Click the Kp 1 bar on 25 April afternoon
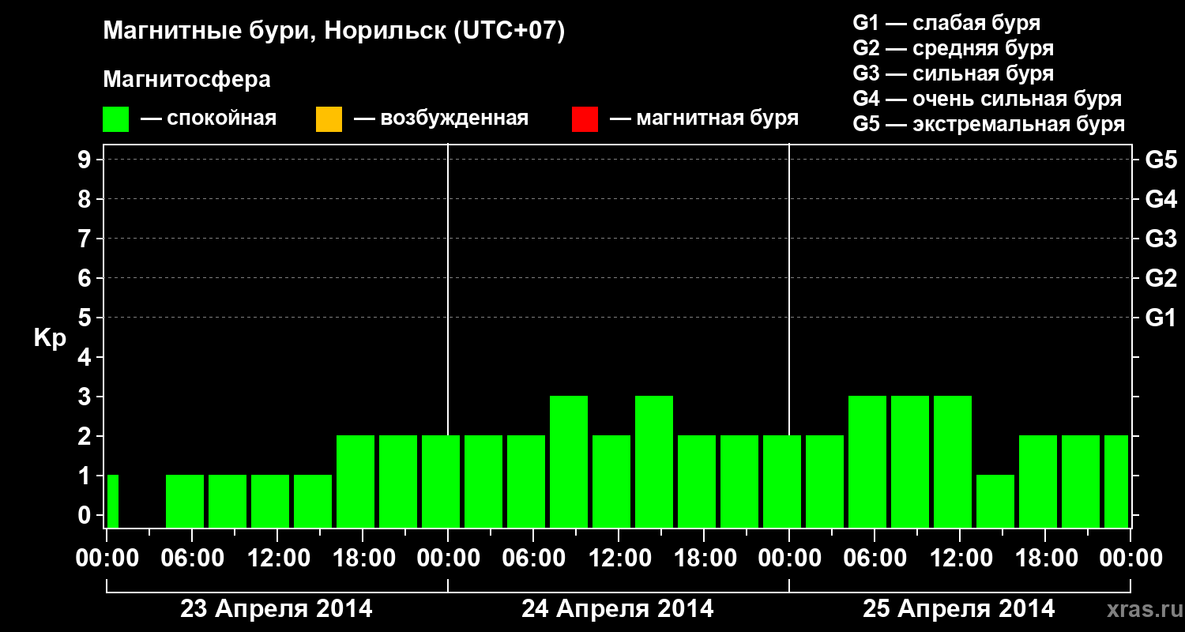The height and width of the screenshot is (632, 1185). pyautogui.click(x=995, y=501)
